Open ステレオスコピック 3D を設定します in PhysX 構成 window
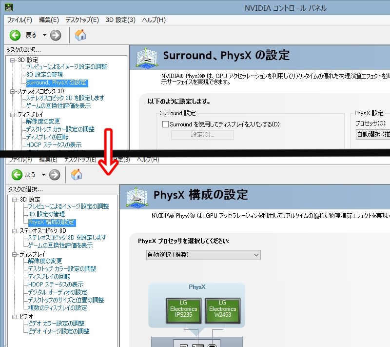Screen dimensions: 390x347 click(67, 238)
